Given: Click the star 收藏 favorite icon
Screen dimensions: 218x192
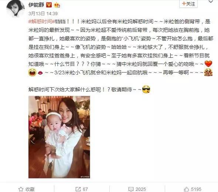Looking at the screenshot, I should pyautogui.click(x=21, y=189).
